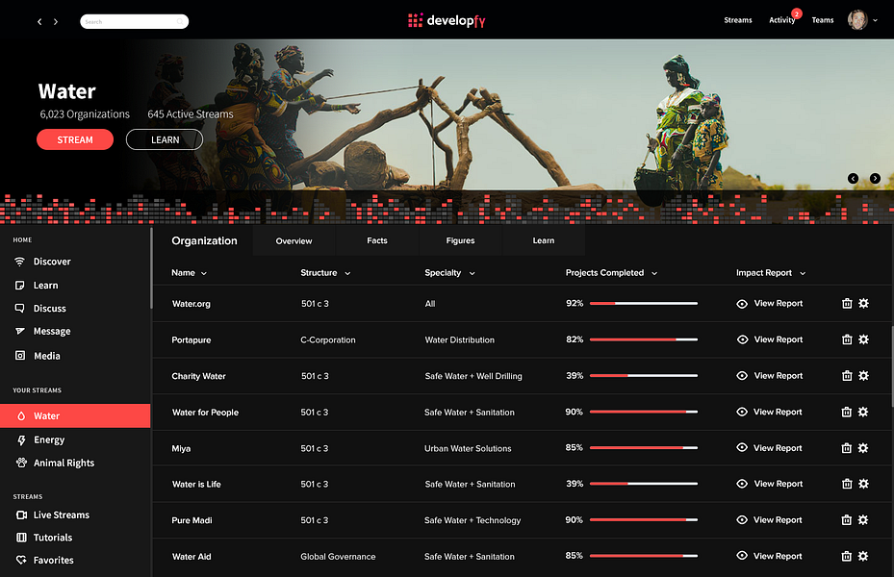Open Charity Water settings gear
Screen dimensions: 894x577
coord(863,376)
